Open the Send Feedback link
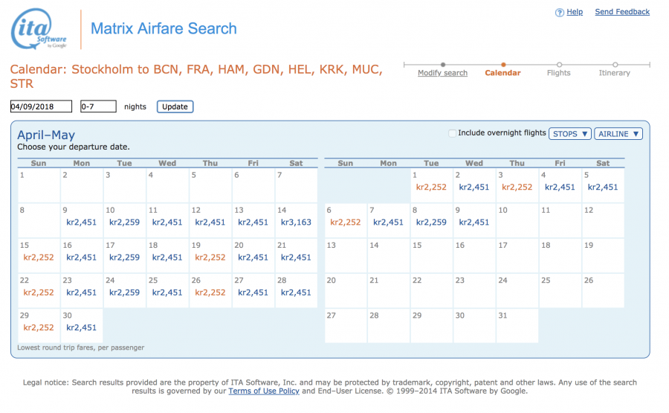Image resolution: width=669 pixels, height=413 pixels. (x=622, y=12)
